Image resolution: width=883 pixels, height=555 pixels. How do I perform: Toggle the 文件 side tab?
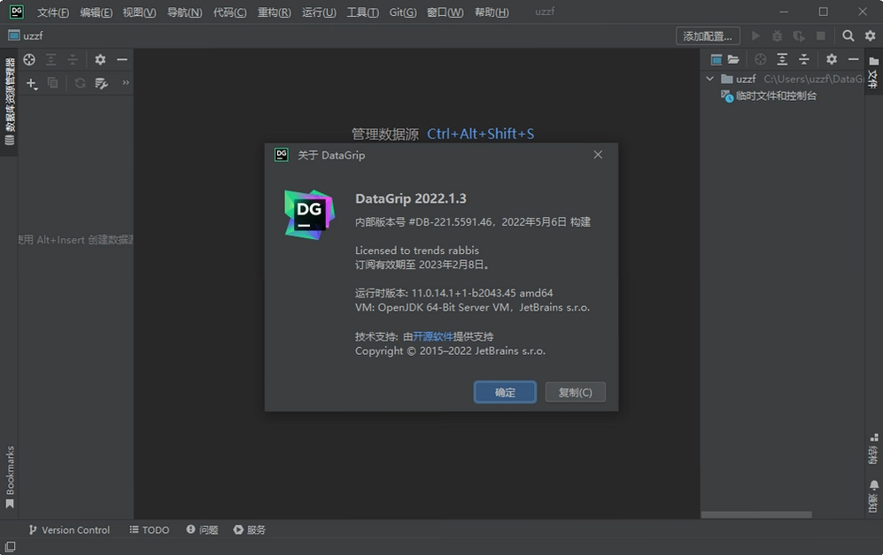[x=873, y=72]
